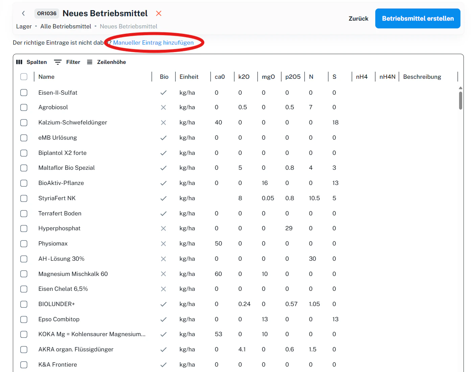The height and width of the screenshot is (372, 475).
Task: Click the Bio checkmark for K&A Frontiere
Action: tap(163, 365)
